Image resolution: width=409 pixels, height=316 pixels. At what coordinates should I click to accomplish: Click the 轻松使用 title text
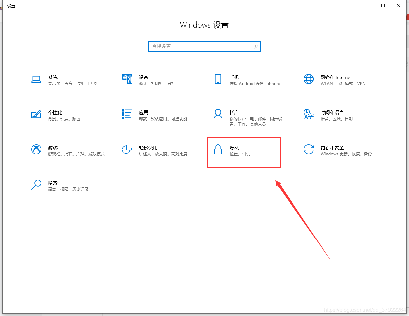[x=148, y=148]
